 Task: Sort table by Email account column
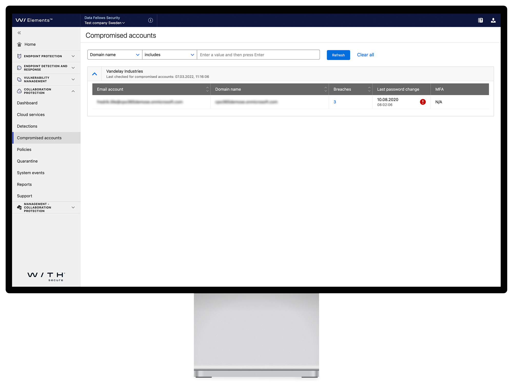tap(207, 89)
